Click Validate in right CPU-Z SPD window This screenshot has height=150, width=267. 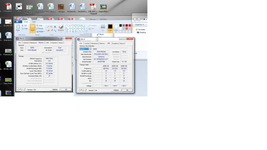click(x=116, y=90)
